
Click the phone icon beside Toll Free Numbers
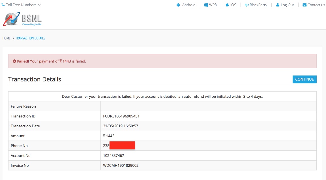click(3, 5)
